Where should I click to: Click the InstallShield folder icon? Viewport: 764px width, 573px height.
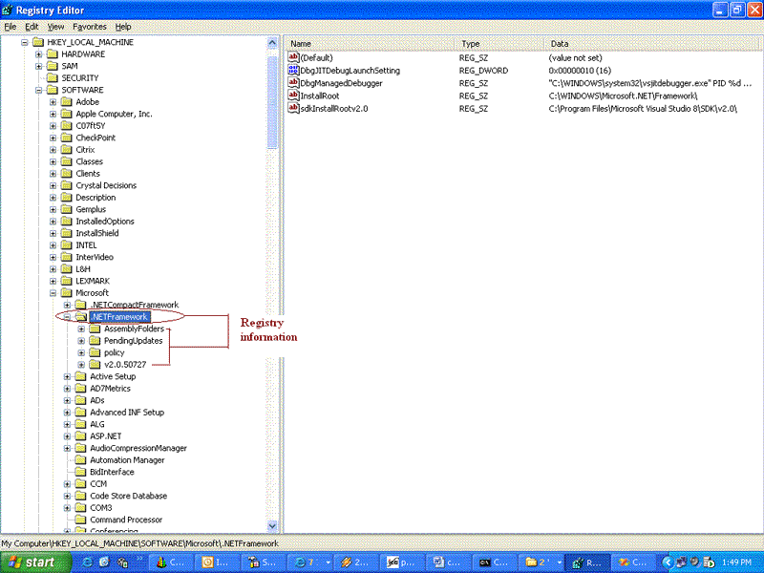coord(66,233)
